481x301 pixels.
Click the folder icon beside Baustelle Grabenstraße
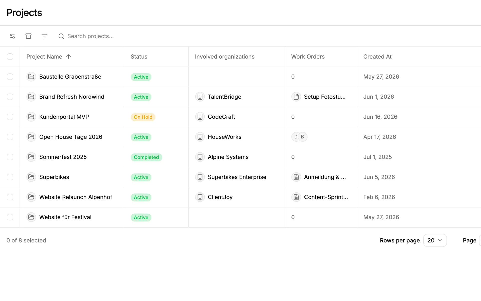31,77
